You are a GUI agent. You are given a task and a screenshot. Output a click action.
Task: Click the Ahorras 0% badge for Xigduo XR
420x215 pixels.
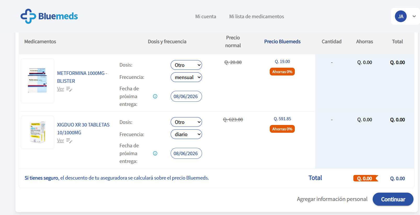click(282, 129)
